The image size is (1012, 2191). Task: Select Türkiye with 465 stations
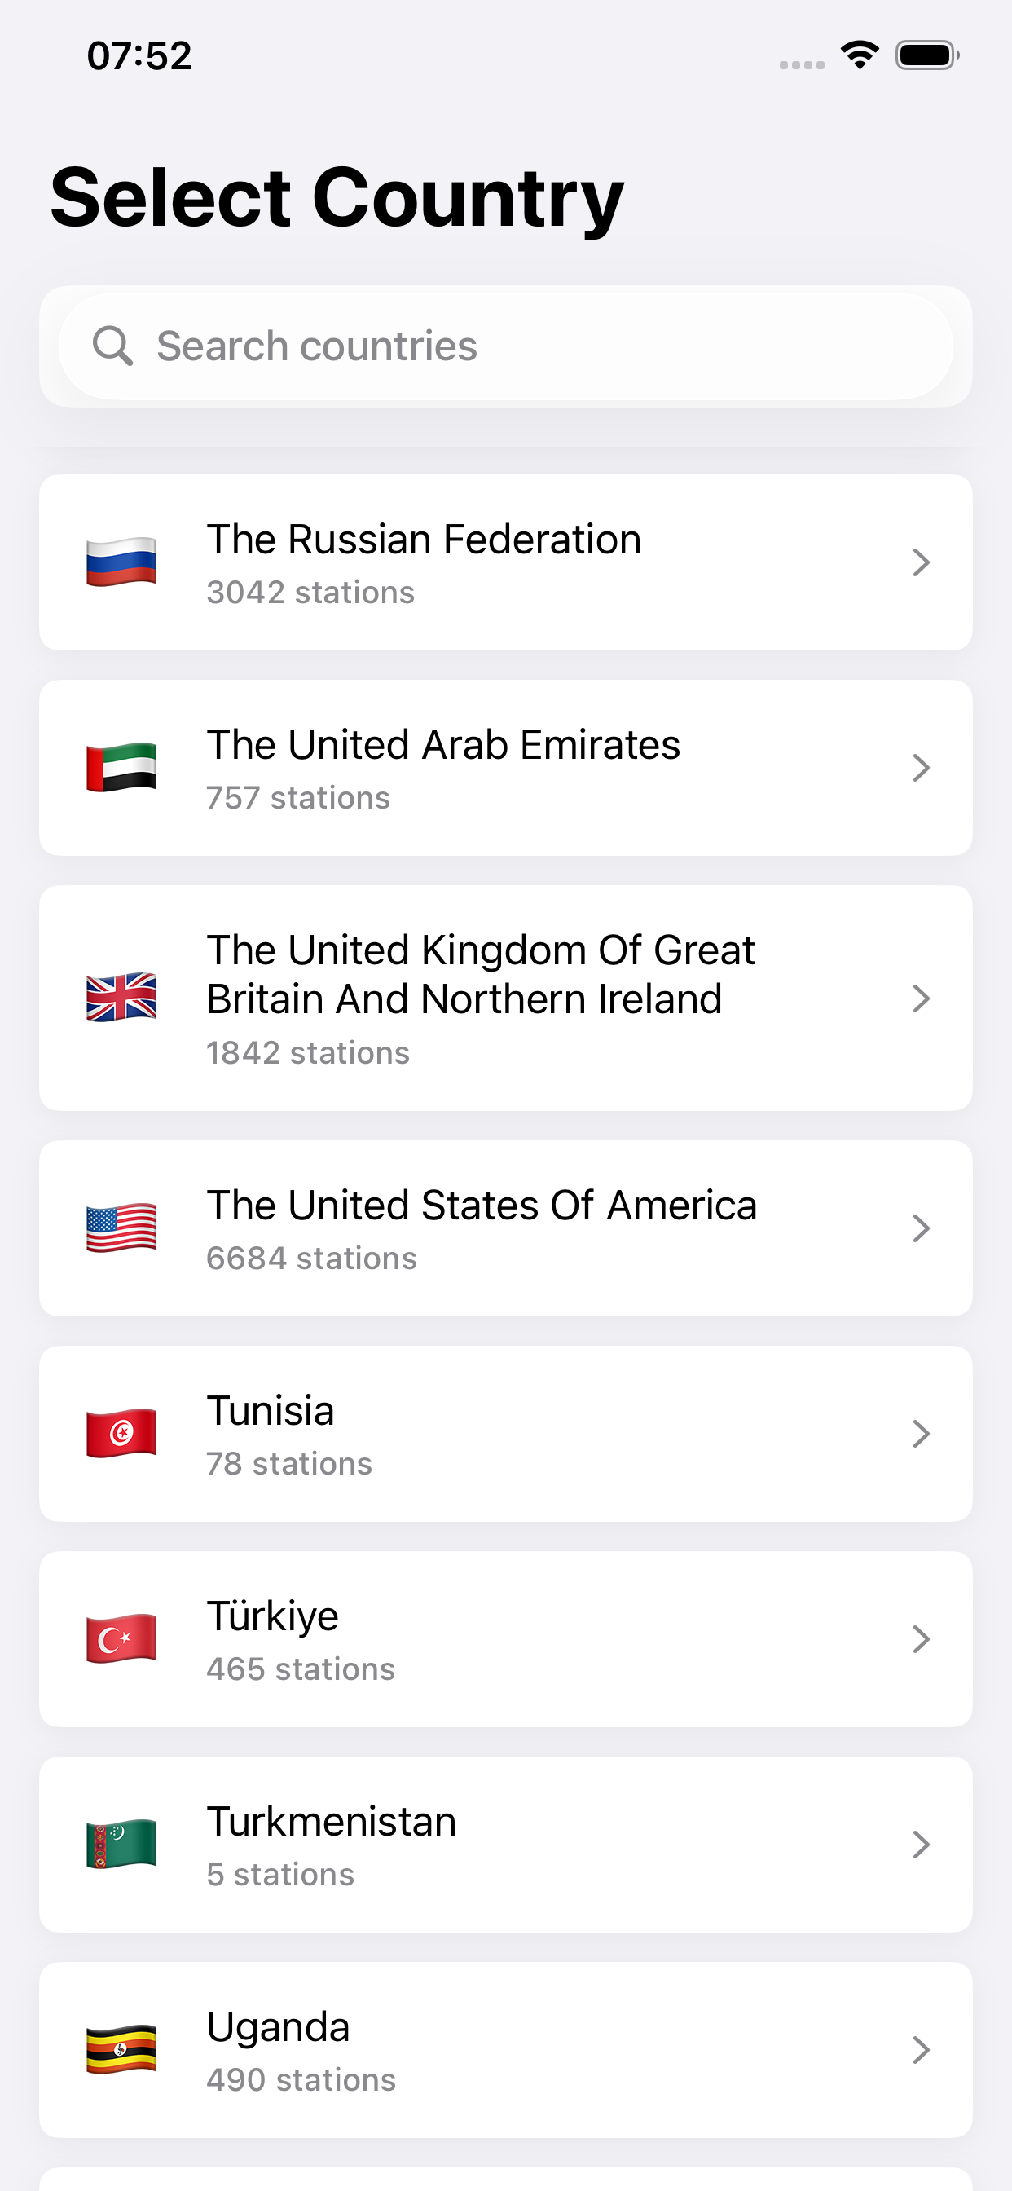coord(273,1616)
